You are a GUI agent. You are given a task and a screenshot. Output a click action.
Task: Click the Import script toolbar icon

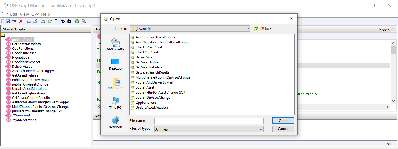click(29, 21)
